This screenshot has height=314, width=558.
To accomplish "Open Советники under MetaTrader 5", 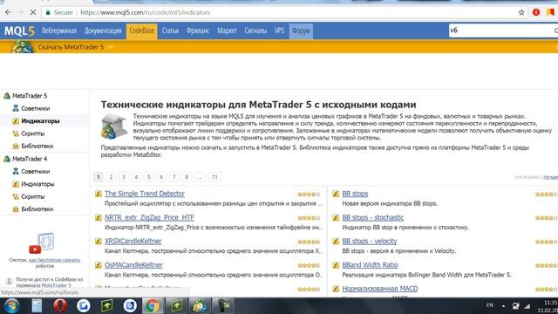I will pos(35,108).
